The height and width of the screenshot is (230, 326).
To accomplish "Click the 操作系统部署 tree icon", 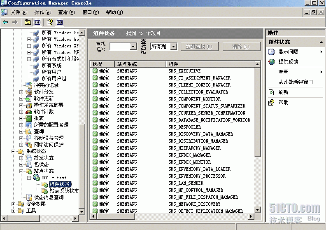I will [28, 105].
